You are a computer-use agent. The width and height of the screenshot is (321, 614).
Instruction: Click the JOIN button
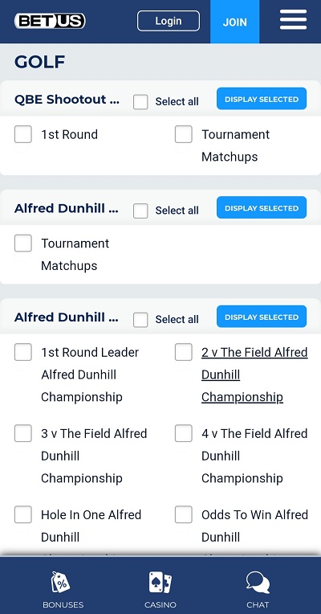click(234, 22)
